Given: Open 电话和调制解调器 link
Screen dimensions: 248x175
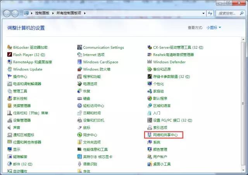Looking at the screenshot, I should tap(27, 84).
